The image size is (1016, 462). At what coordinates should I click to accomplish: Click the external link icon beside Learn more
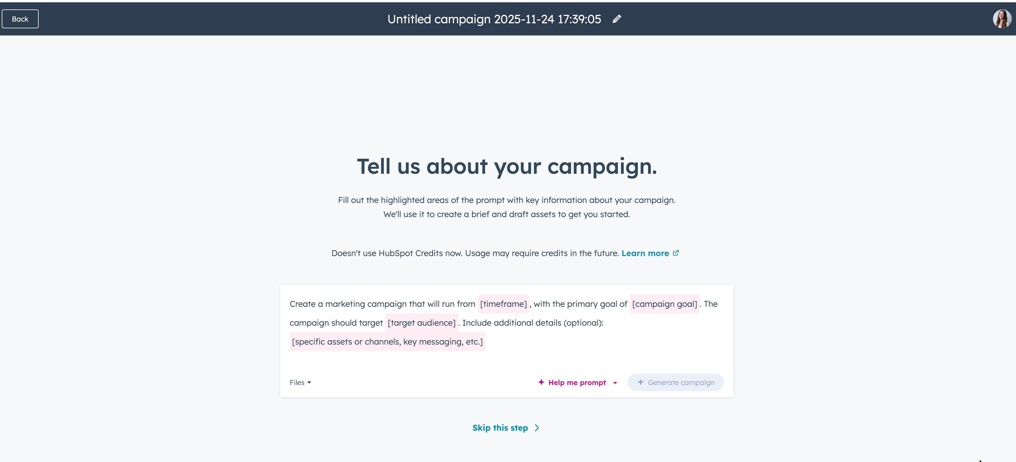pyautogui.click(x=676, y=253)
